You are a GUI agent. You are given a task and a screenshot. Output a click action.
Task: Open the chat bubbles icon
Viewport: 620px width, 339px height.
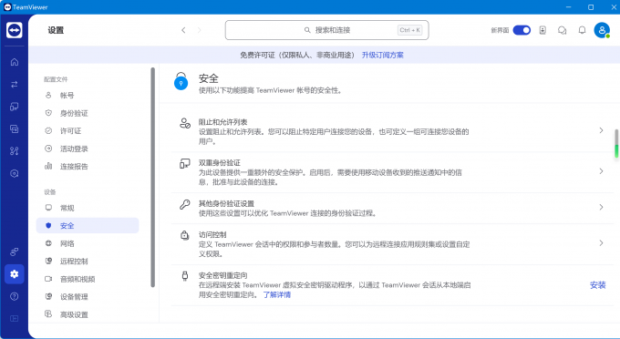click(x=562, y=30)
